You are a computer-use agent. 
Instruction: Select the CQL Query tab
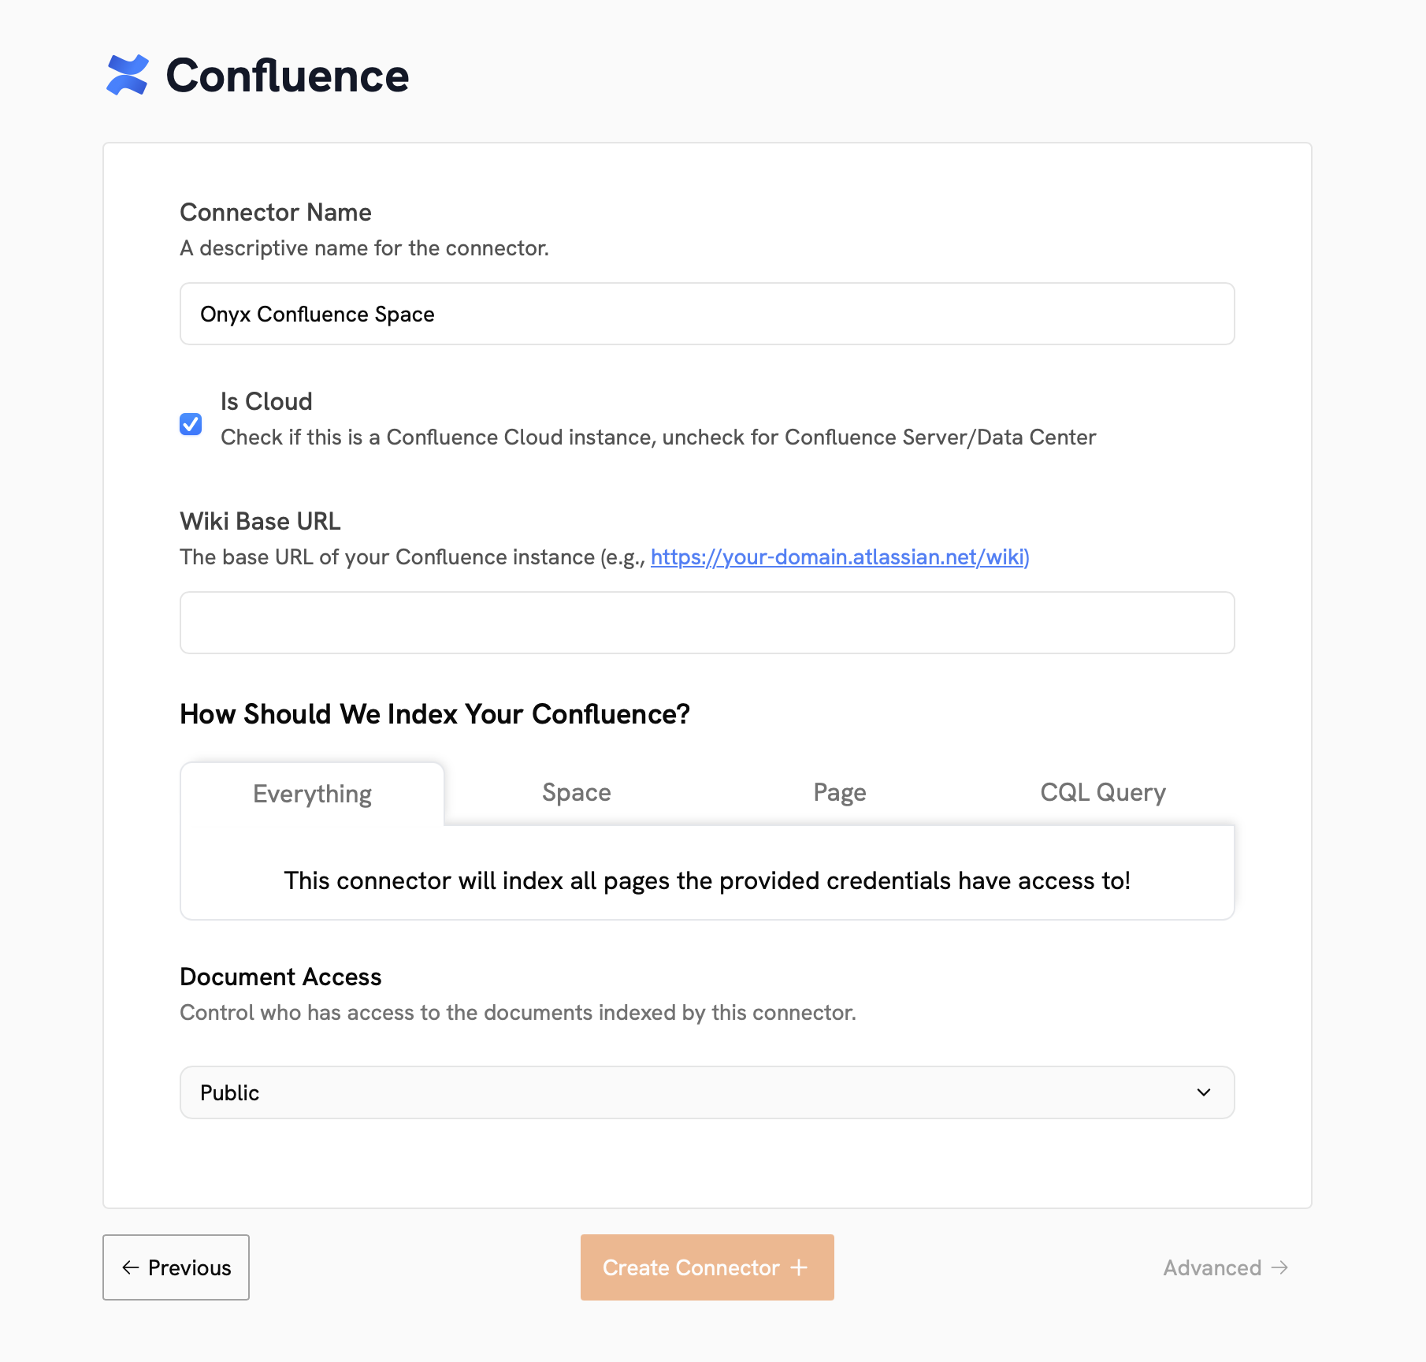pos(1102,792)
